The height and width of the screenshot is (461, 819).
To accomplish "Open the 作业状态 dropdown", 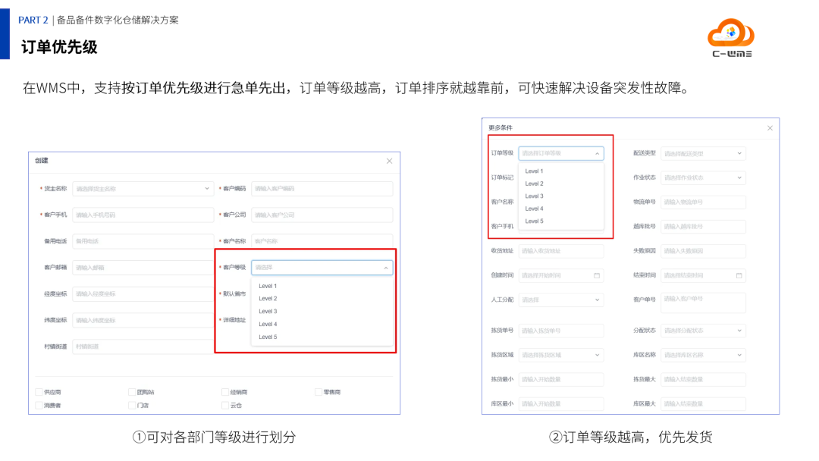I will [x=703, y=177].
